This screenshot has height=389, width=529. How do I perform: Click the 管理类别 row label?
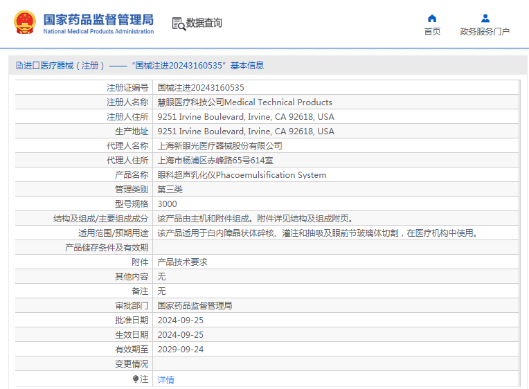coord(132,189)
